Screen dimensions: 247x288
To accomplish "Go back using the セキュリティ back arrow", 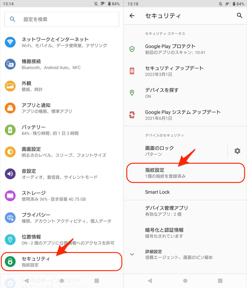I will click(132, 16).
